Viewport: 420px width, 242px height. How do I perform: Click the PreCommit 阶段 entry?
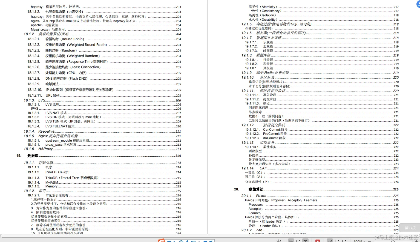tap(322, 134)
